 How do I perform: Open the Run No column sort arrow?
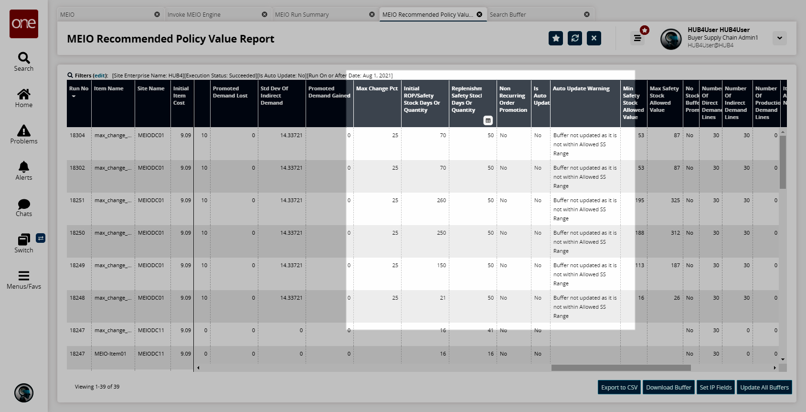74,97
